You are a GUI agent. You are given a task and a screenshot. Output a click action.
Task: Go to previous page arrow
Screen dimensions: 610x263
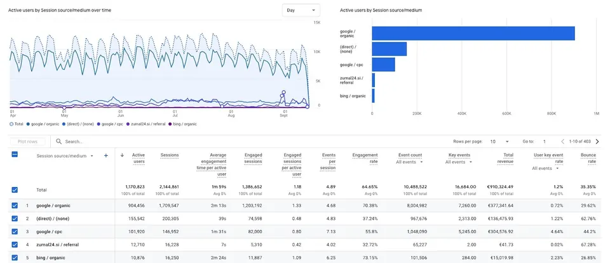click(562, 141)
